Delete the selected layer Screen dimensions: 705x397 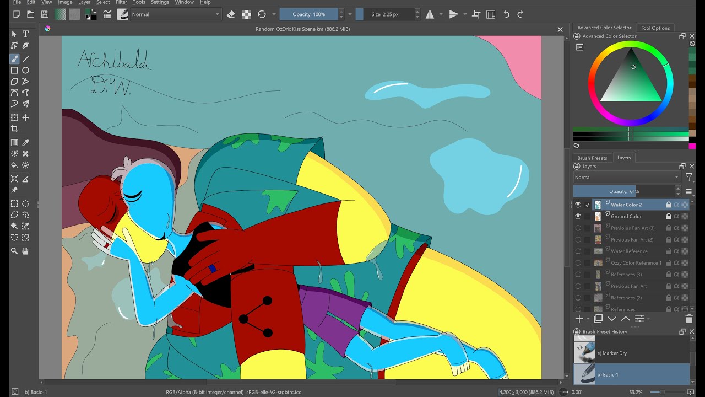point(689,319)
